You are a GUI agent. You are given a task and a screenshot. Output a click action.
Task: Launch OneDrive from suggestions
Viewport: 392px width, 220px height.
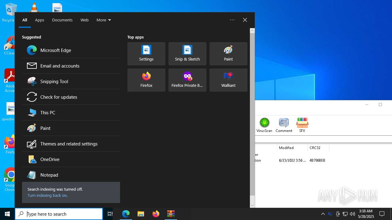71,159
